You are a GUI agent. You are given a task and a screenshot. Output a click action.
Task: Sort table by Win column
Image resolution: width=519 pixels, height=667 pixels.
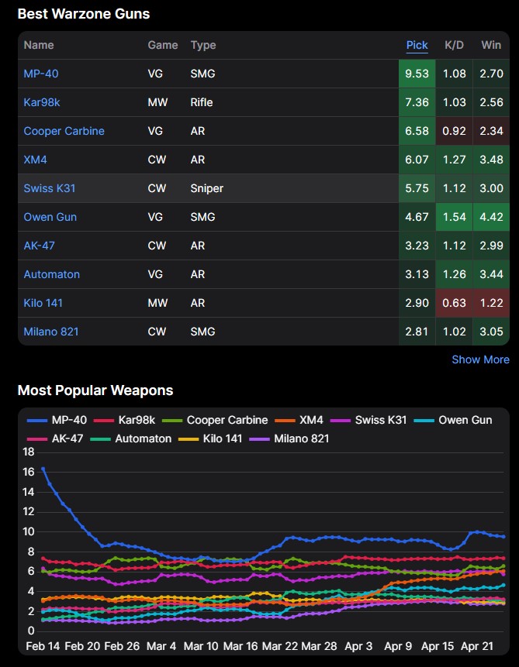tap(490, 45)
